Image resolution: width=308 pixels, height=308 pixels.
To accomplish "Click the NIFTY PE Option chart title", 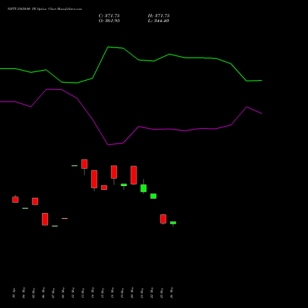I will coord(44,9).
